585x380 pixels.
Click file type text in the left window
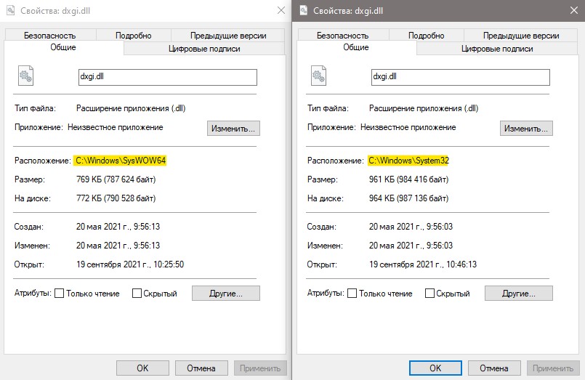(131, 108)
